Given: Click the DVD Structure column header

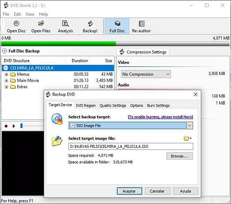Looking at the screenshot, I should [34, 61].
